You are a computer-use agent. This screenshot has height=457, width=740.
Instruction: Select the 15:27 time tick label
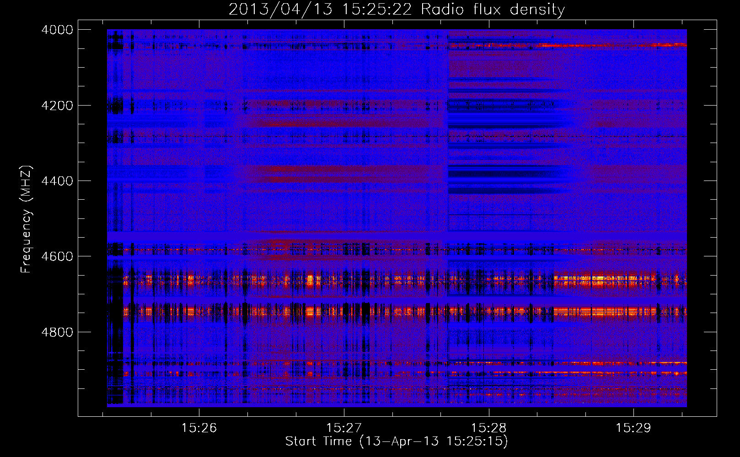(343, 428)
